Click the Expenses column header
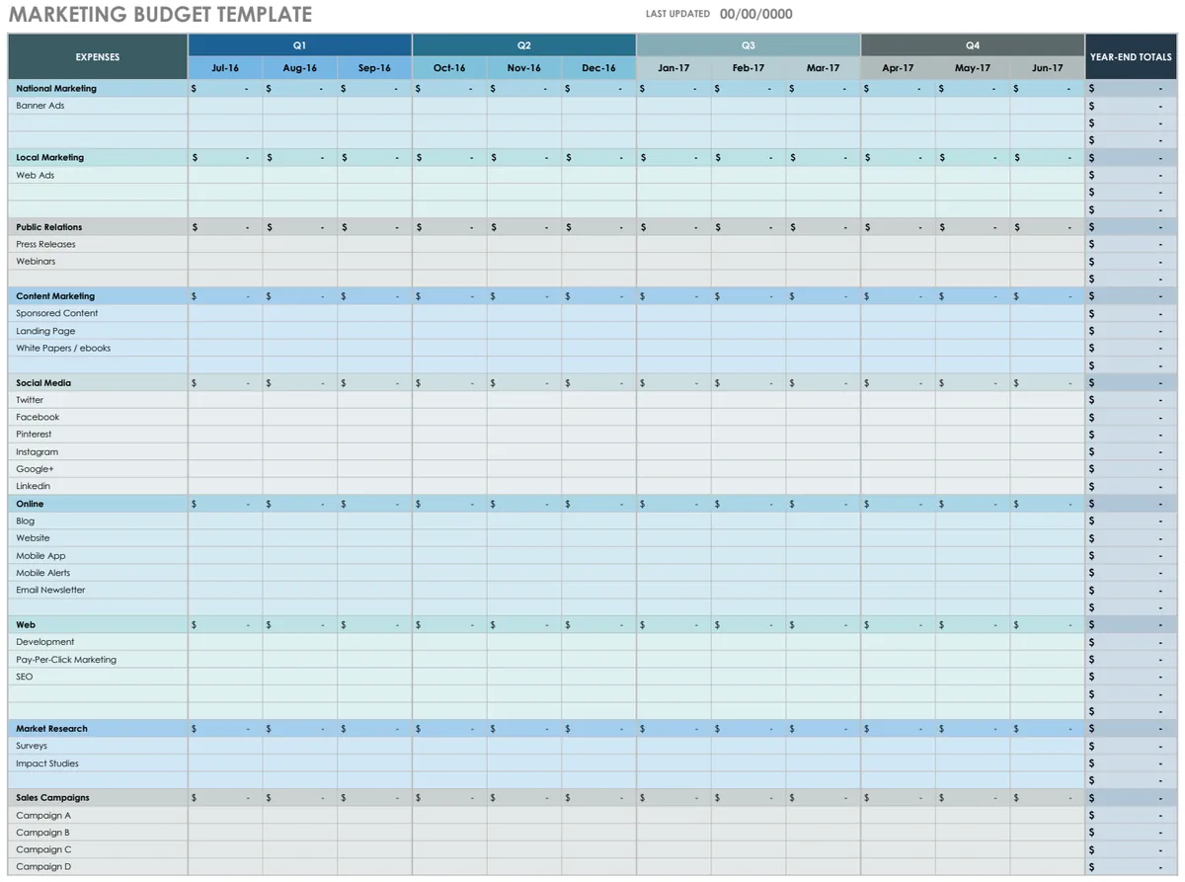Screen dimensions: 1185x882 (98, 57)
